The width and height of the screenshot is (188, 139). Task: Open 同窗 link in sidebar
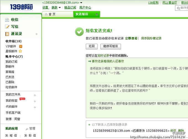coord(17,119)
